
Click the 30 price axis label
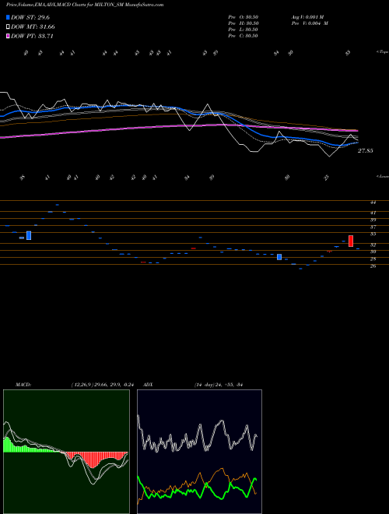tap(373, 252)
